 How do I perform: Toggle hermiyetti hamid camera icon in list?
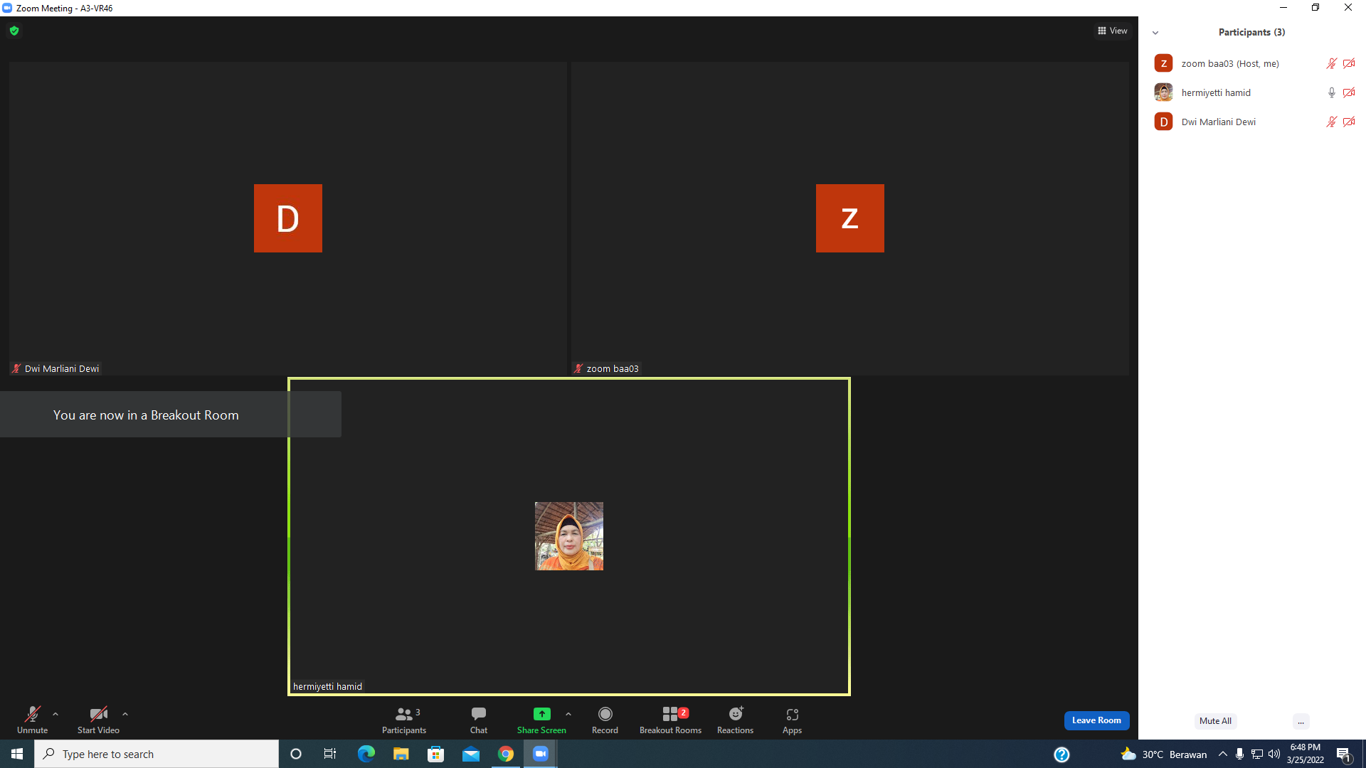pos(1349,92)
